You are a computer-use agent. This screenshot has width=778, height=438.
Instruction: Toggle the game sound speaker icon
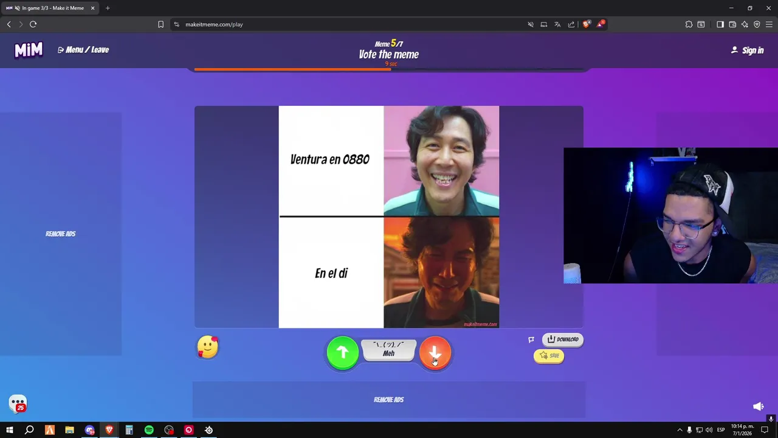pyautogui.click(x=759, y=406)
